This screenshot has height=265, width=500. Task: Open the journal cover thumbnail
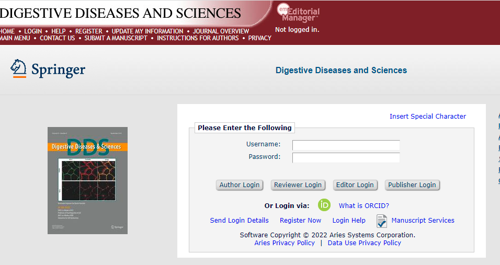[87, 180]
